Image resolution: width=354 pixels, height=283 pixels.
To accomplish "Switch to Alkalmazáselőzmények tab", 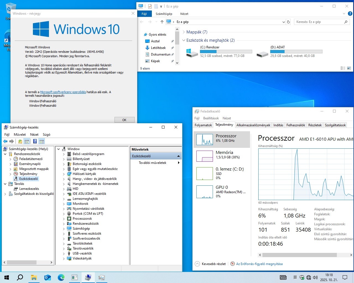I will pos(253,125).
